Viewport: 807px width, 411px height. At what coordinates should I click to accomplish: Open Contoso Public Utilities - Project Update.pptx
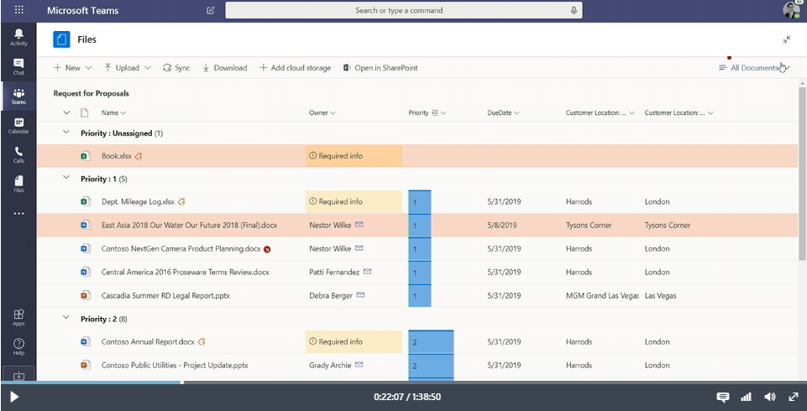point(175,366)
